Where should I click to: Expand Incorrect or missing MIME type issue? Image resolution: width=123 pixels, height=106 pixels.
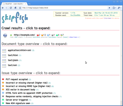tap(28, 86)
